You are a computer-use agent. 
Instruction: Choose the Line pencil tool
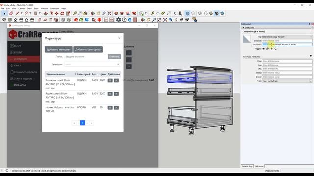18,13
